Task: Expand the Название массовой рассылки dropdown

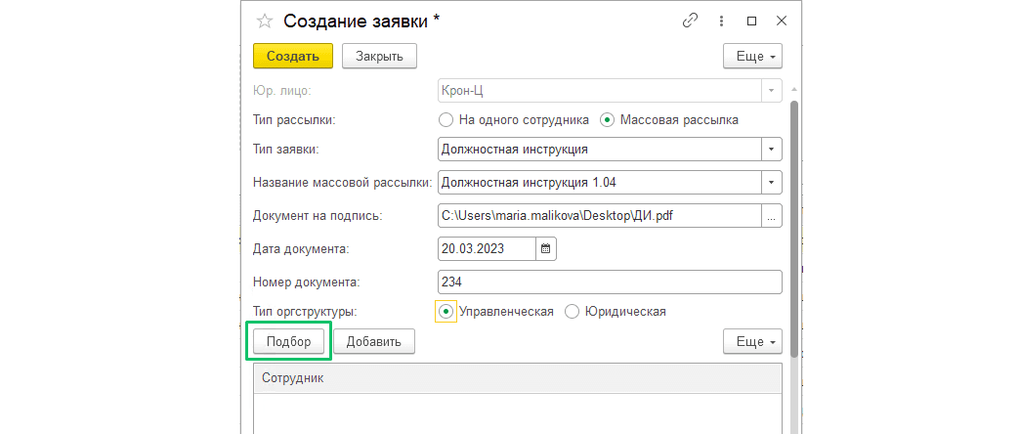Action: point(772,183)
